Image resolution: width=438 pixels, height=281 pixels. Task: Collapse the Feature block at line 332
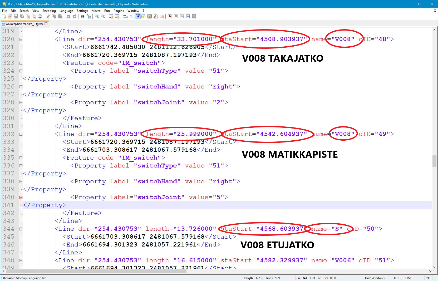[x=21, y=134]
